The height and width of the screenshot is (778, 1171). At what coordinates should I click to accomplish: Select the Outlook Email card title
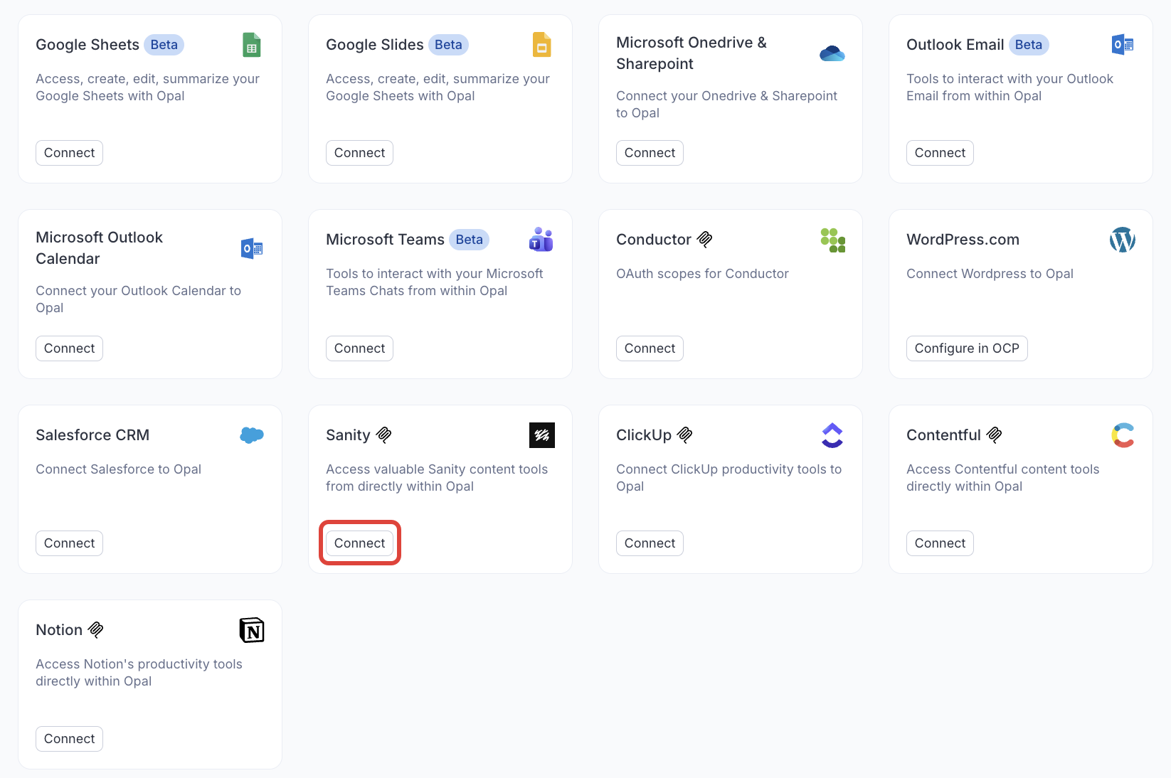[955, 45]
